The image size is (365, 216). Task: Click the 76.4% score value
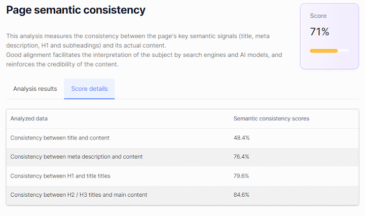point(241,157)
